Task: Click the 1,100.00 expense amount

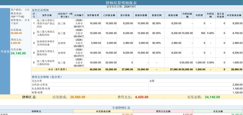Action: (x=237, y=89)
